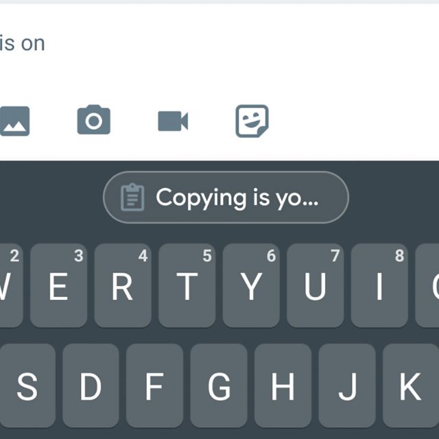Tap the E key on keyboard
439x439 pixels.
[58, 285]
